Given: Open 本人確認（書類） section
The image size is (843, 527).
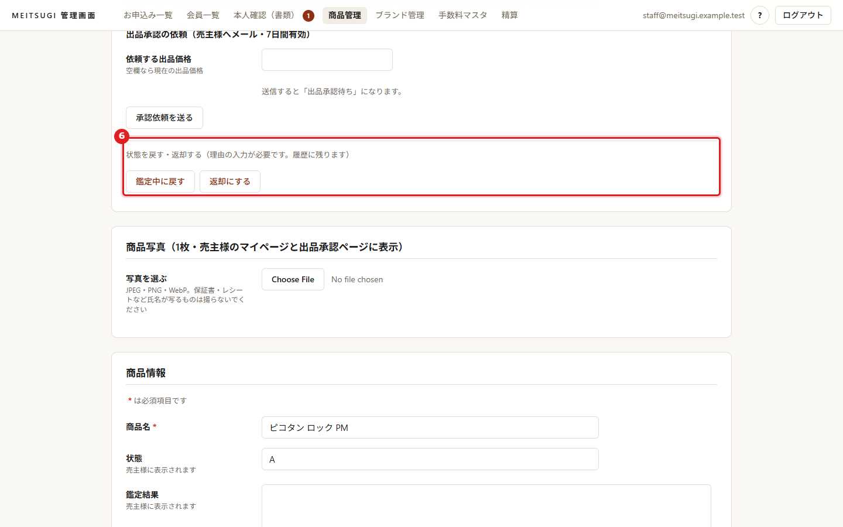Looking at the screenshot, I should pyautogui.click(x=264, y=15).
